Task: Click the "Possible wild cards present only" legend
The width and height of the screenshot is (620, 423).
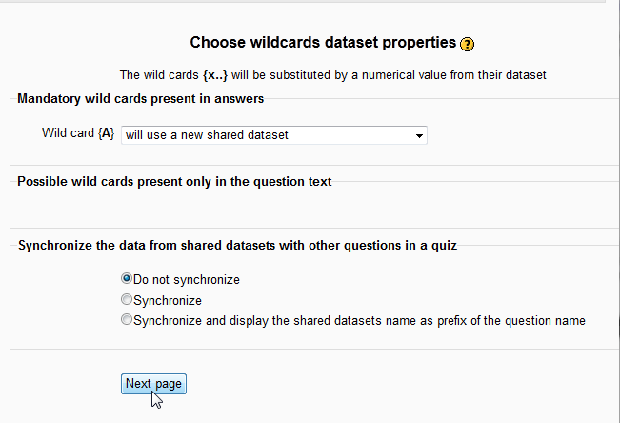Action: click(174, 181)
